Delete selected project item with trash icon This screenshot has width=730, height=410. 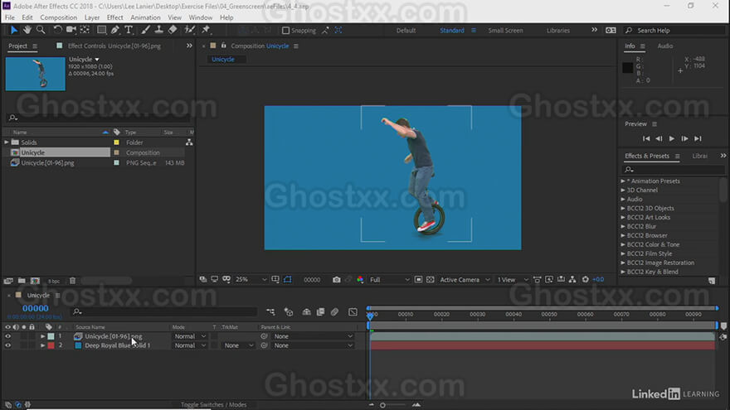(72, 281)
